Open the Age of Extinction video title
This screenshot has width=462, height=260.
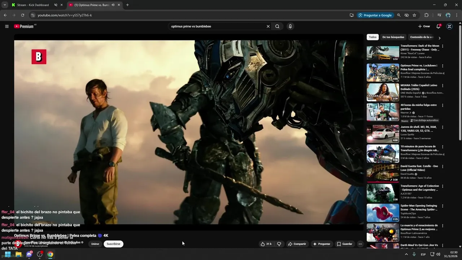[420, 188]
